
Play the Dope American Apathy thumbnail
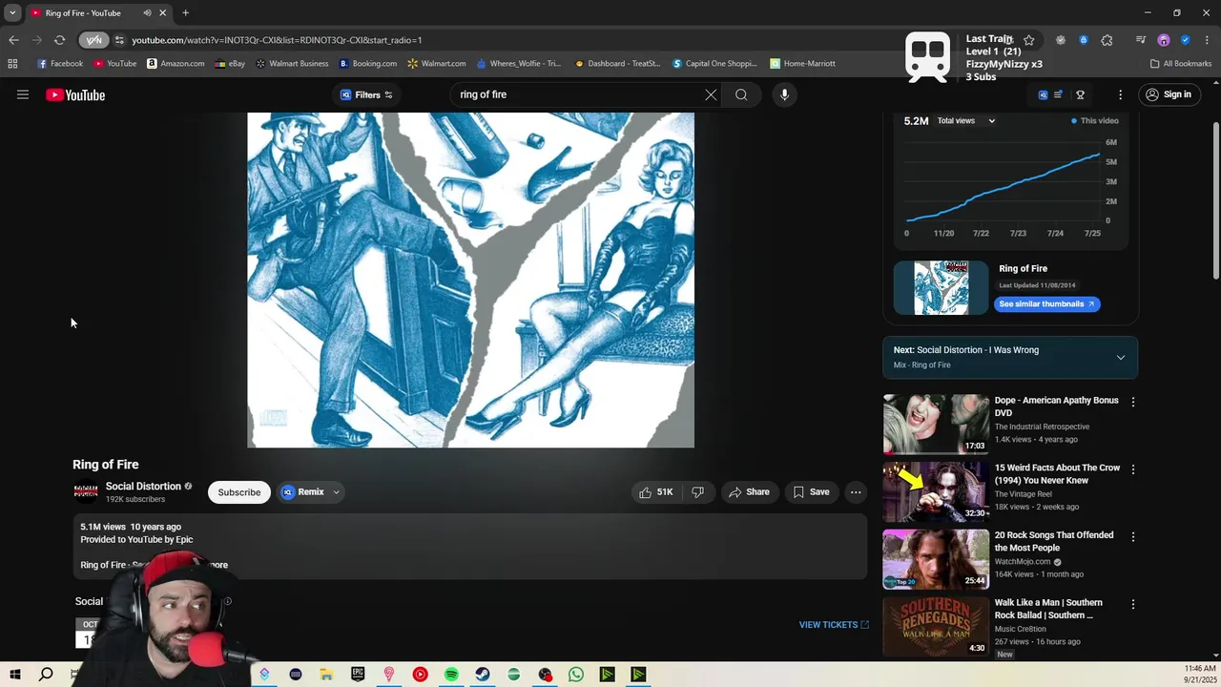coord(936,425)
